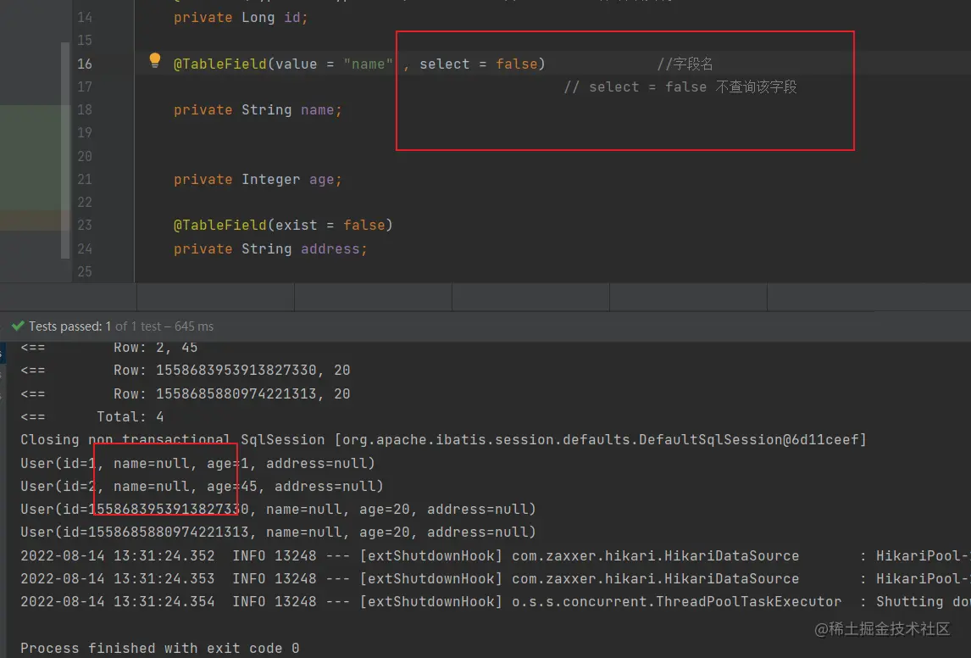Click 'Tests passed: 1 of 1 test' status

click(x=95, y=326)
